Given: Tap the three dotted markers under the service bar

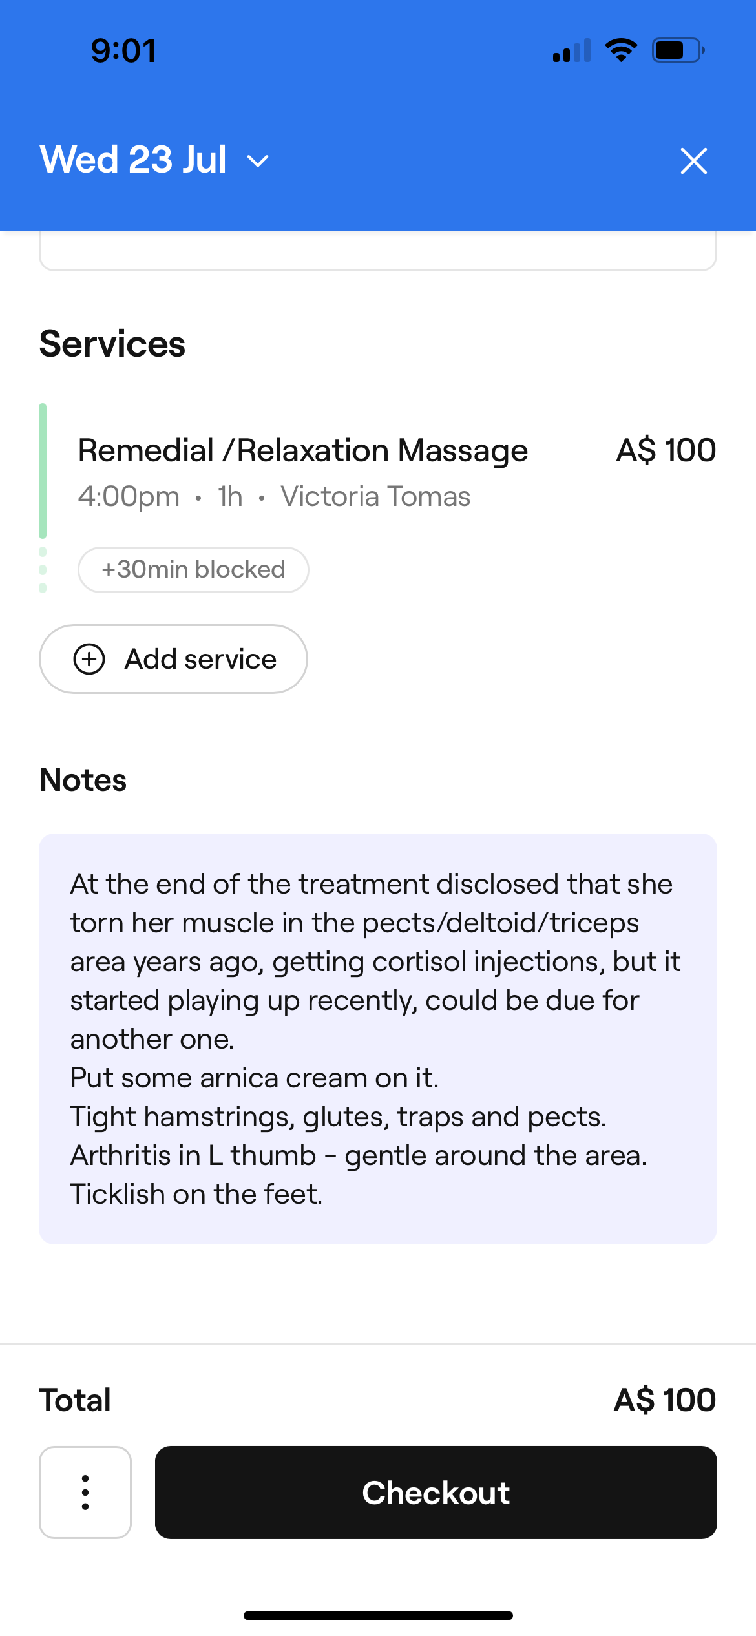Looking at the screenshot, I should [43, 570].
